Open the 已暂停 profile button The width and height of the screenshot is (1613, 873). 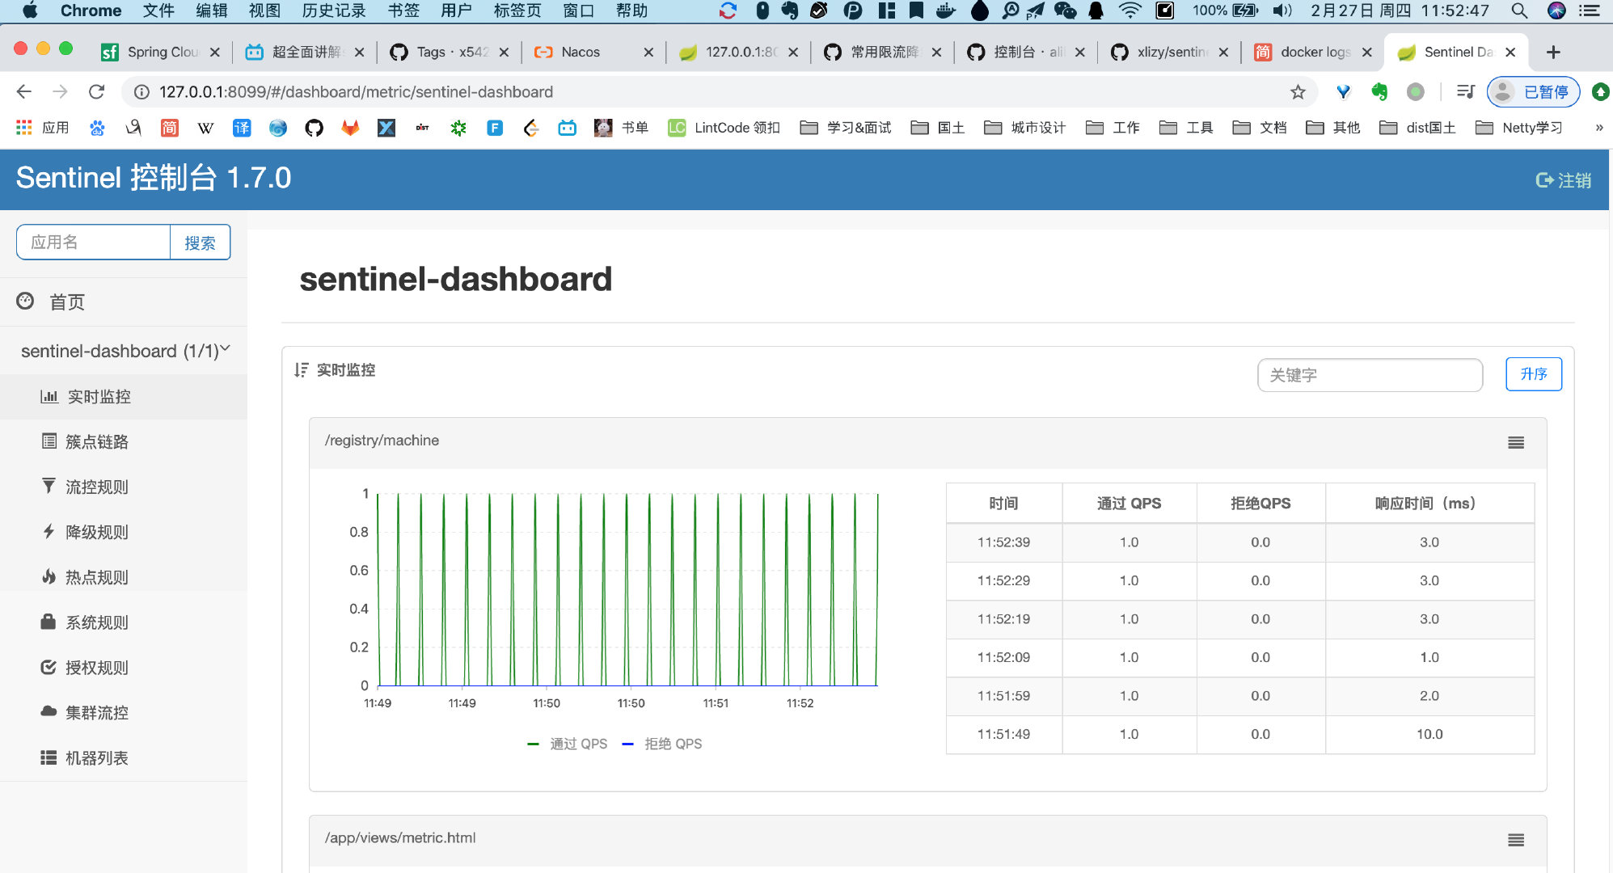point(1533,92)
